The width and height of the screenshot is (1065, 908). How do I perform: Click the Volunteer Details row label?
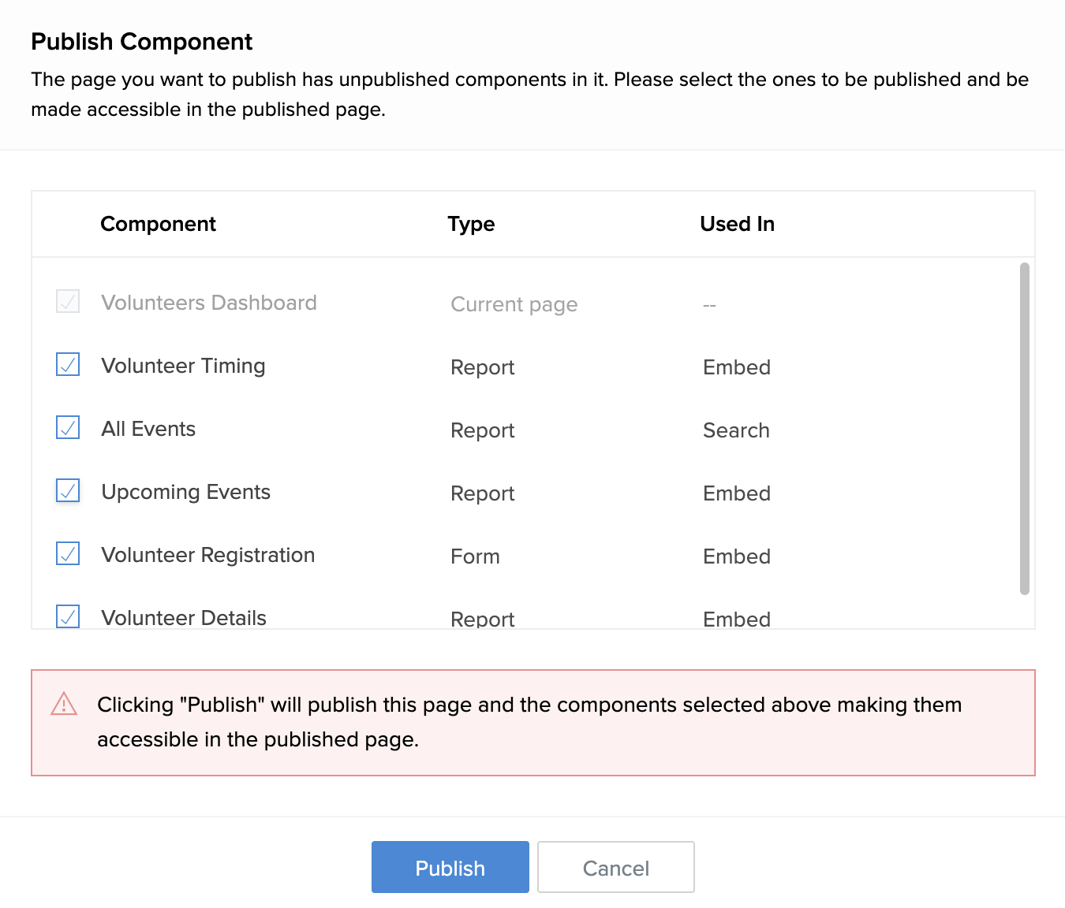(184, 618)
